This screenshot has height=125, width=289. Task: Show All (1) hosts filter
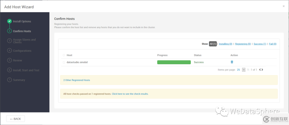[x=213, y=44]
